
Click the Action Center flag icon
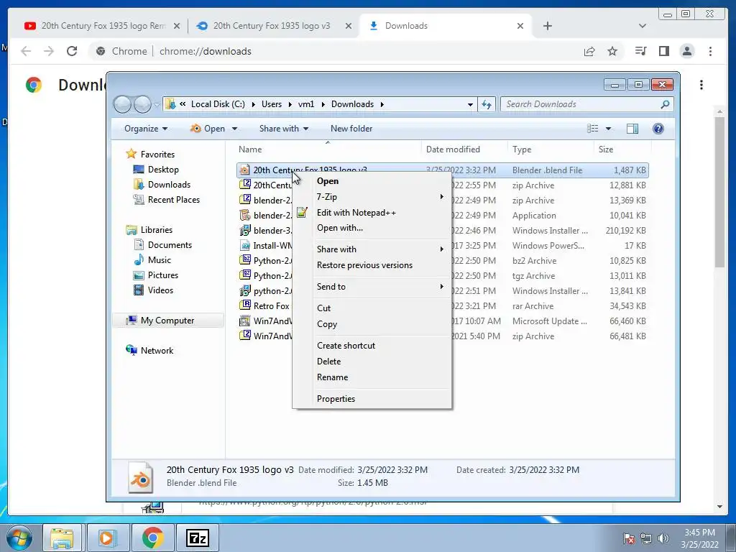pyautogui.click(x=629, y=538)
